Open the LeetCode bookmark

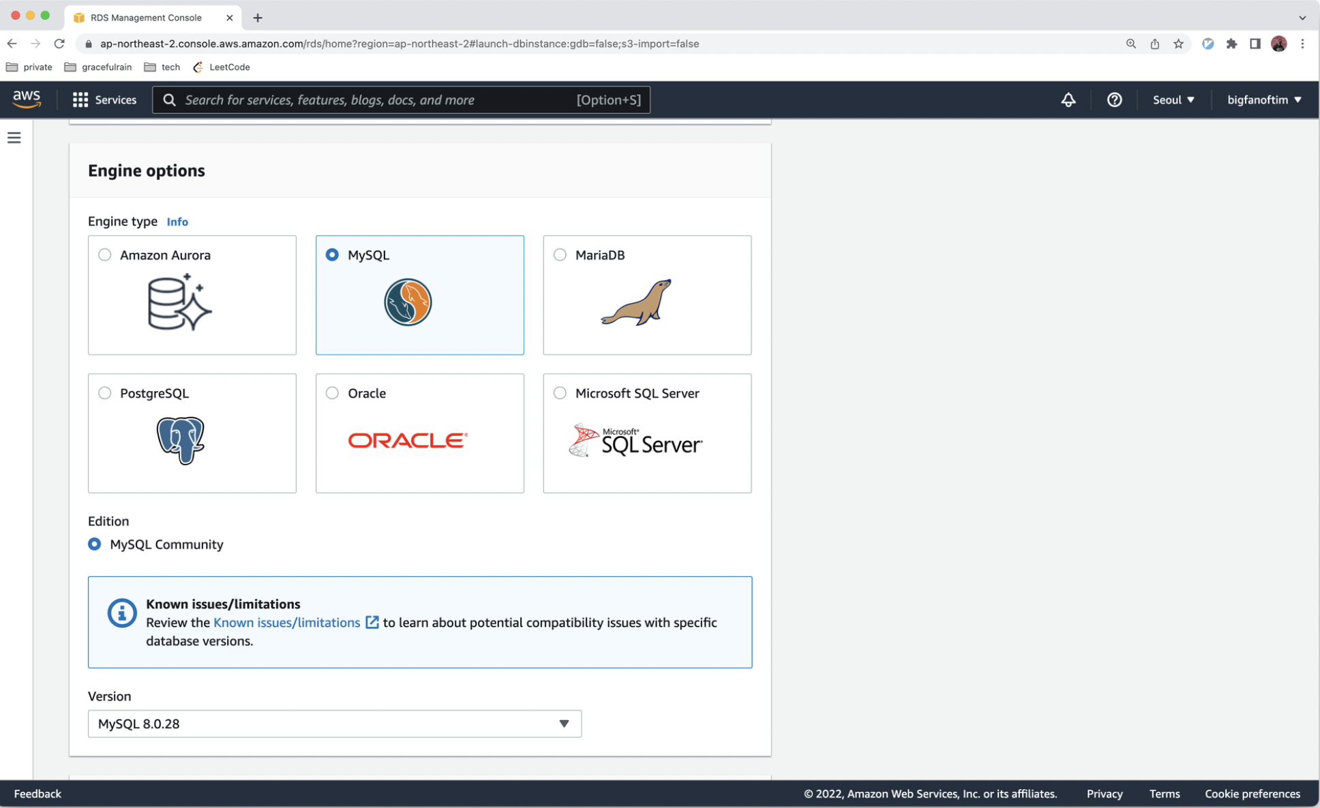pos(222,67)
